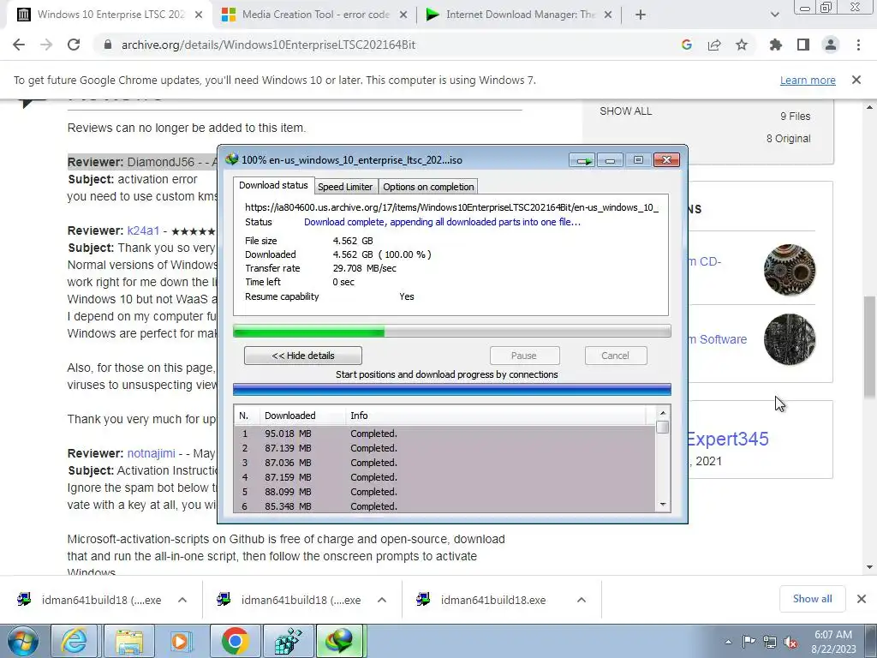Dismiss the Chrome update notice
The height and width of the screenshot is (658, 877).
(856, 80)
